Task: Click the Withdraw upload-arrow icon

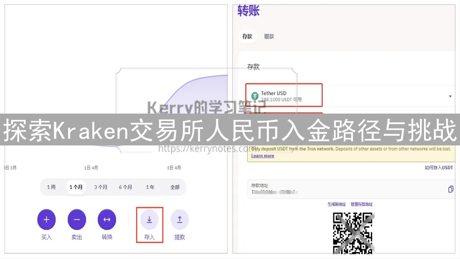Action: [x=180, y=220]
